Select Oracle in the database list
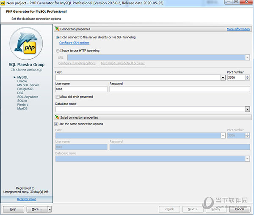 point(22,81)
